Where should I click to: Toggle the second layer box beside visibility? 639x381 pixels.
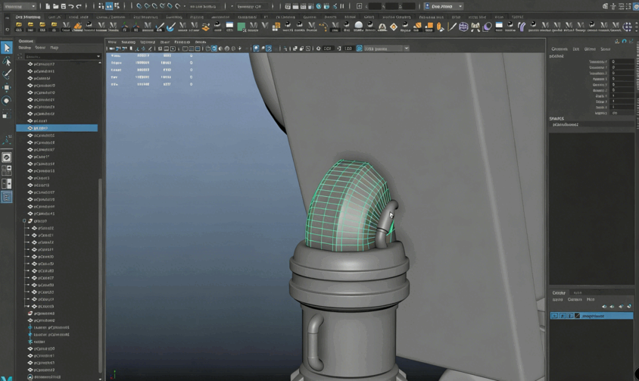[563, 316]
